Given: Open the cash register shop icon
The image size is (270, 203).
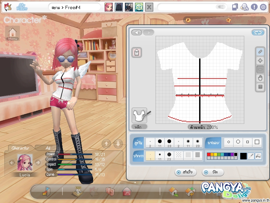Looking at the screenshot, I should click(x=78, y=191).
